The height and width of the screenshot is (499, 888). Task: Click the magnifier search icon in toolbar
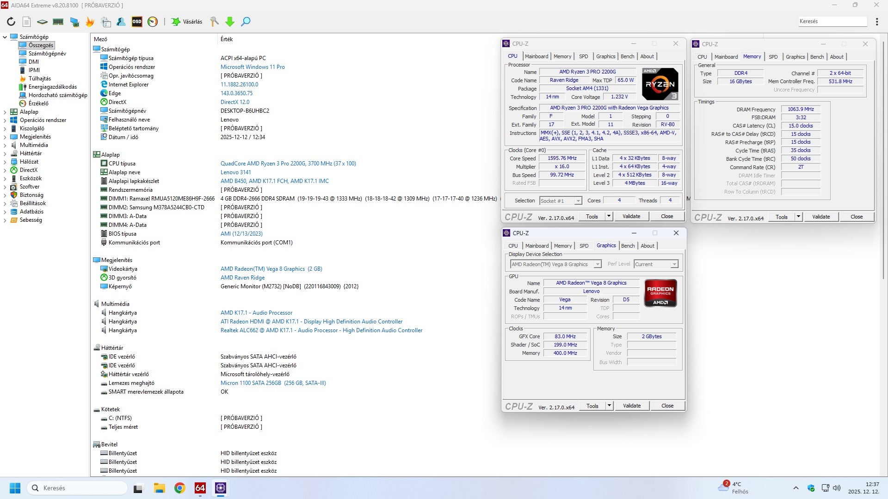246,22
